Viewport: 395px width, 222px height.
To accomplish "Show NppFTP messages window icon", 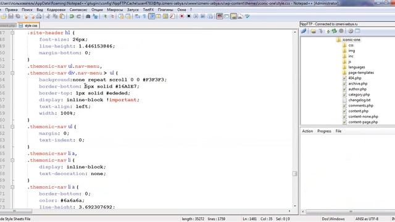I will [x=357, y=31].
